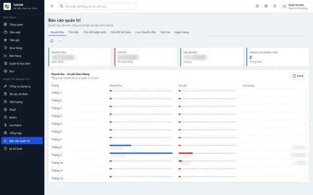Select the Tháng 12 row label
The image size is (313, 195).
point(57,178)
